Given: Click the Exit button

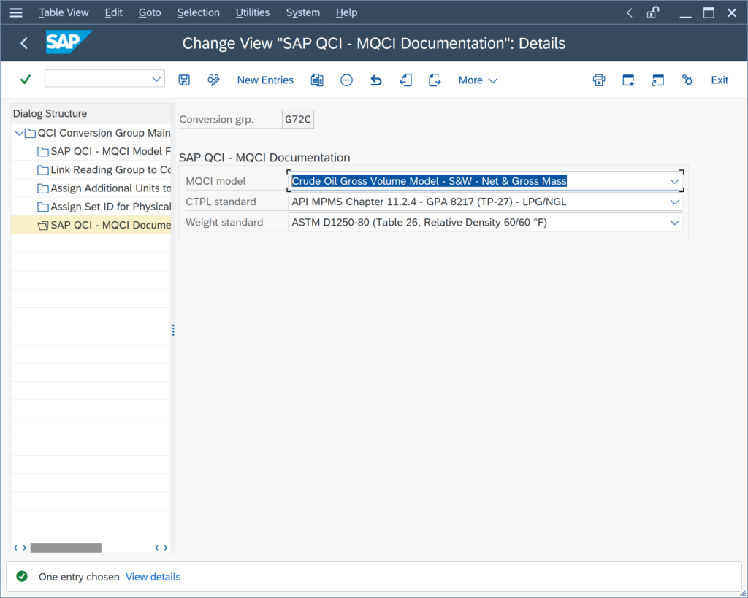Looking at the screenshot, I should [720, 80].
